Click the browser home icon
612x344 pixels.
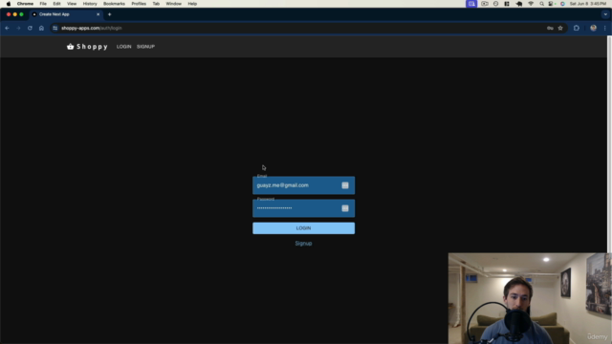pyautogui.click(x=41, y=28)
